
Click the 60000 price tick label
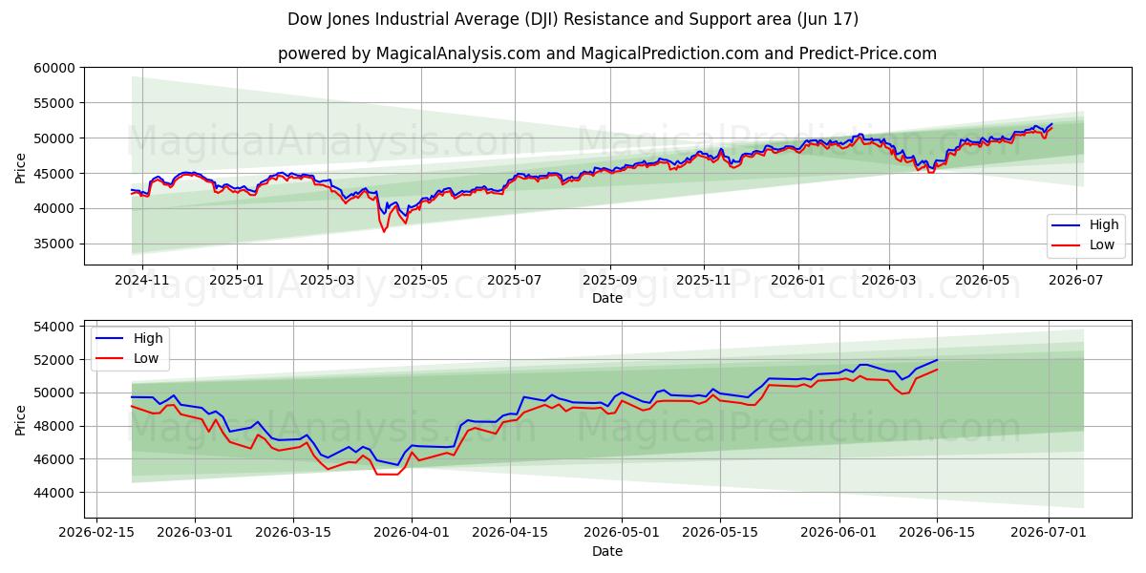(x=56, y=68)
